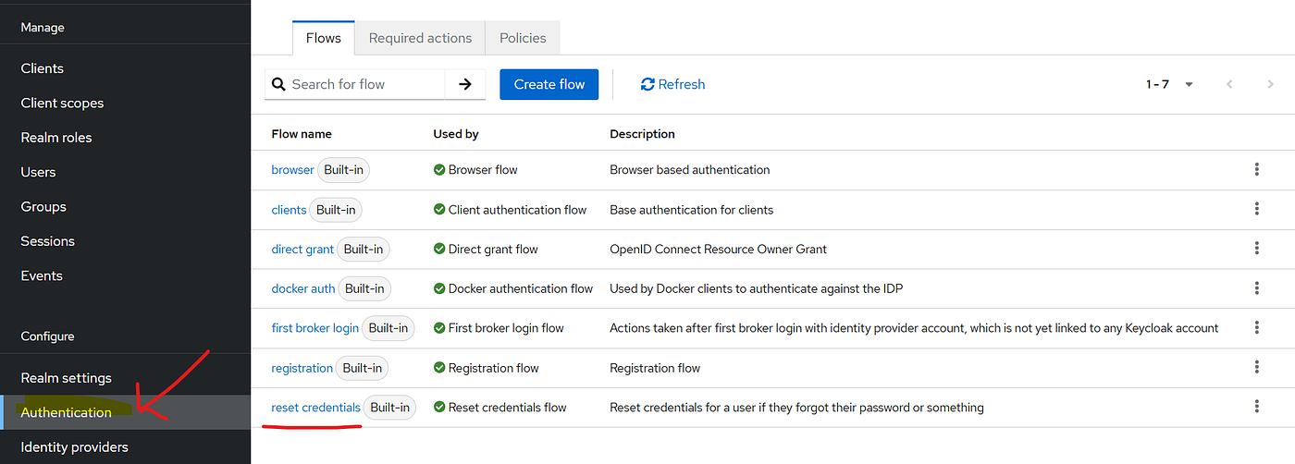1295x464 pixels.
Task: Click the 'Direct grant flow' used-by cell
Action: pyautogui.click(x=486, y=249)
